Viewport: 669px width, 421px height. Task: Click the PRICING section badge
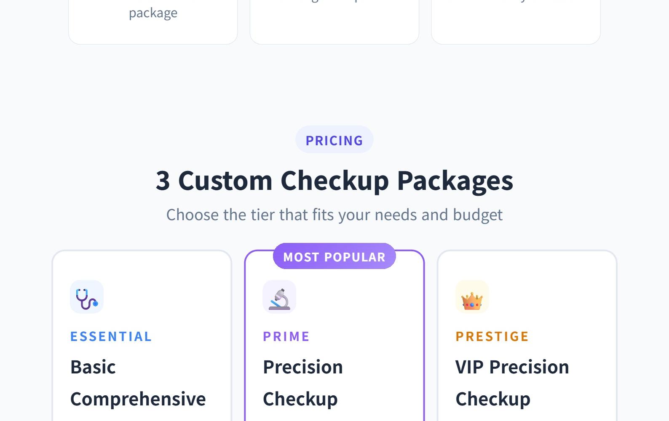click(x=334, y=140)
